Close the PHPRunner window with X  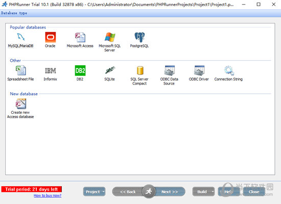click(274, 4)
